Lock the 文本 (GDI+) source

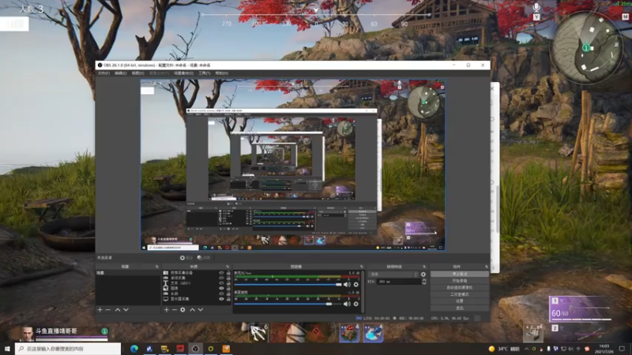tap(228, 283)
